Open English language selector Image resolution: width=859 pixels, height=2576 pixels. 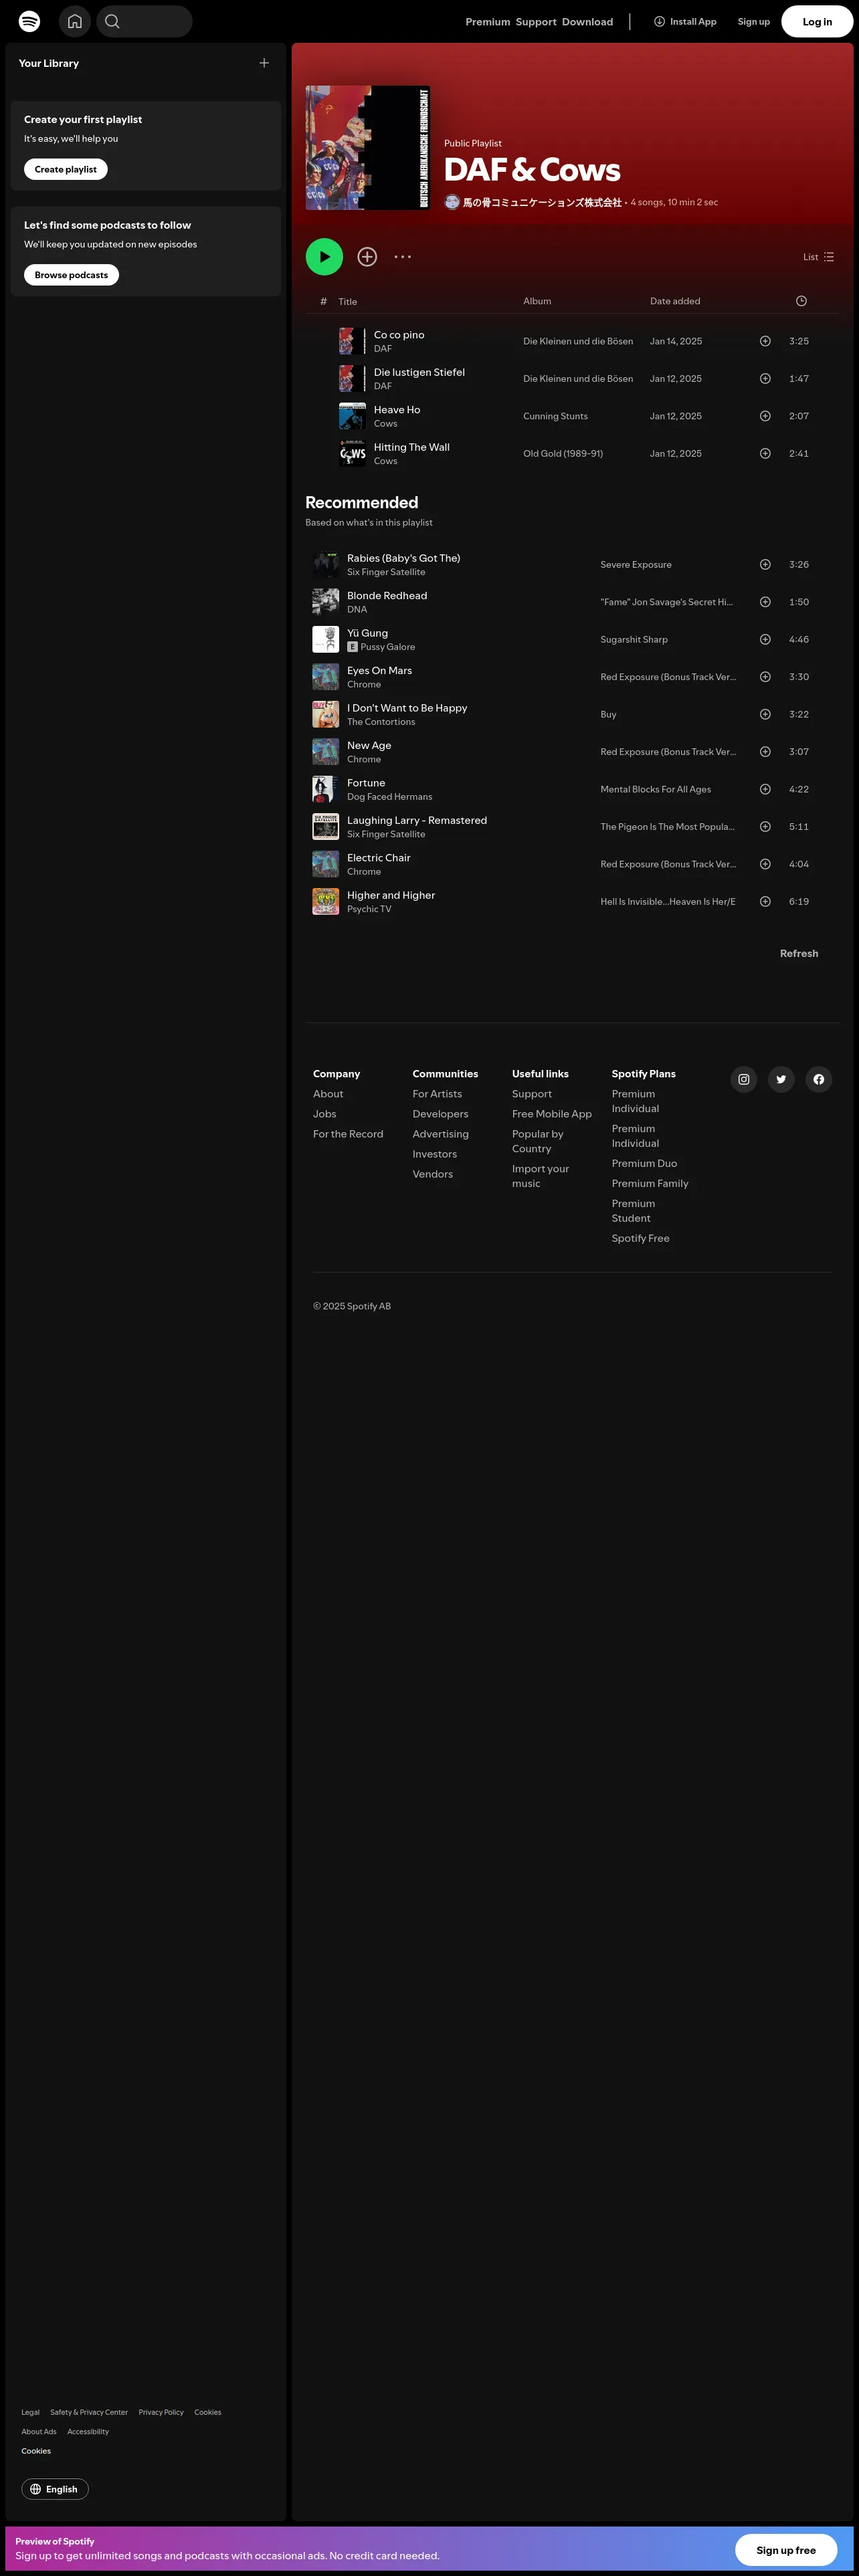click(55, 2489)
